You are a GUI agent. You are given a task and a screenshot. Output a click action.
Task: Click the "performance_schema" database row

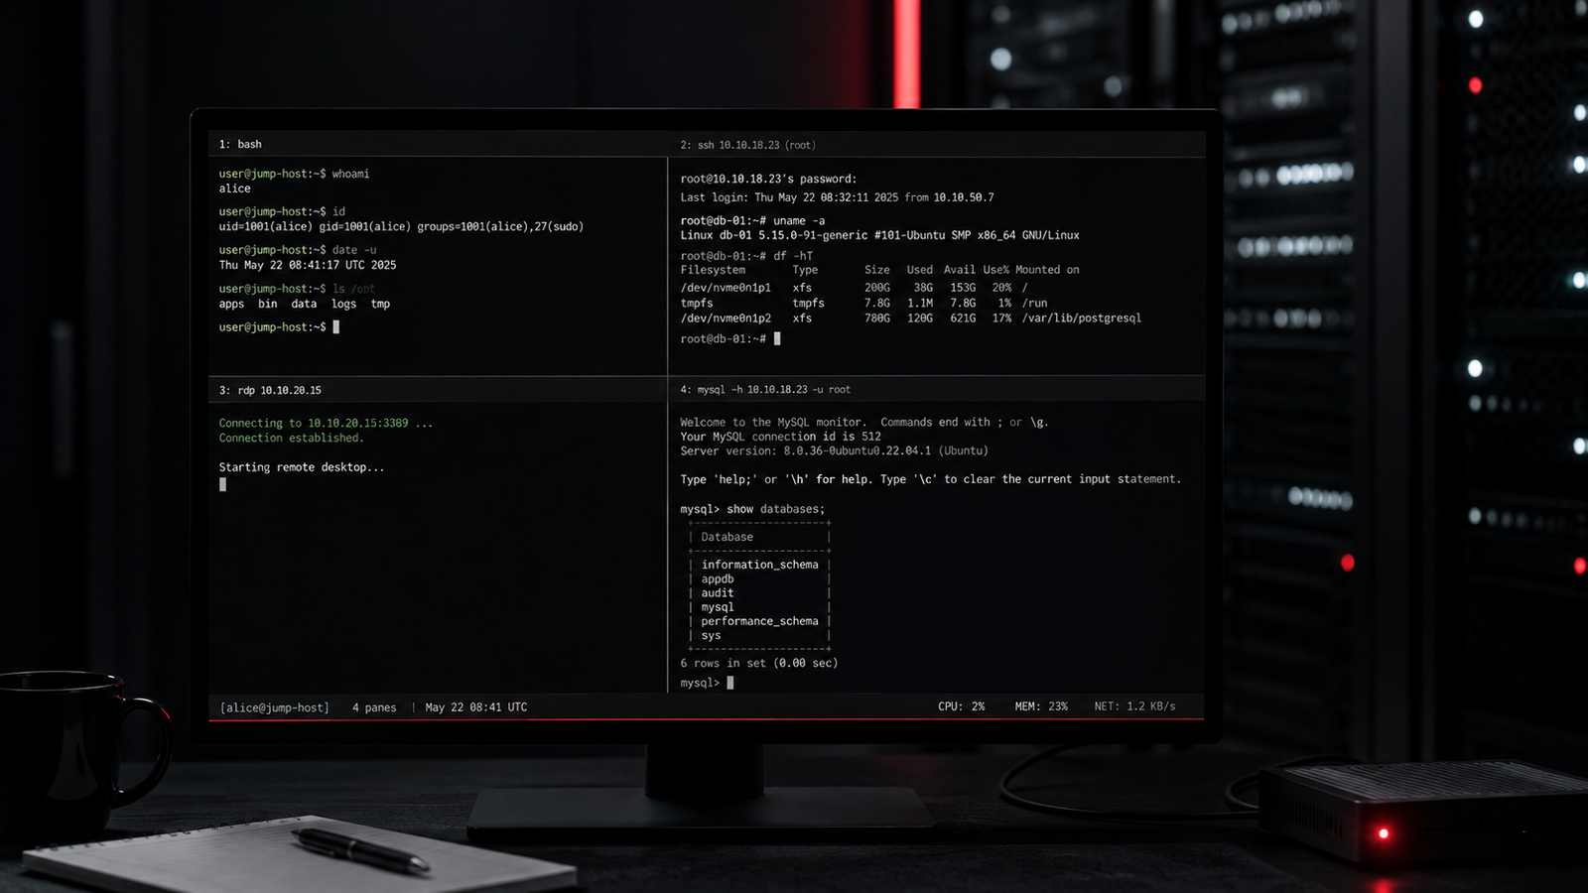click(759, 621)
